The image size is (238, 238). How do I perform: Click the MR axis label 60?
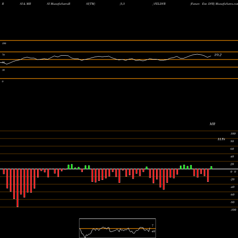point(232,149)
